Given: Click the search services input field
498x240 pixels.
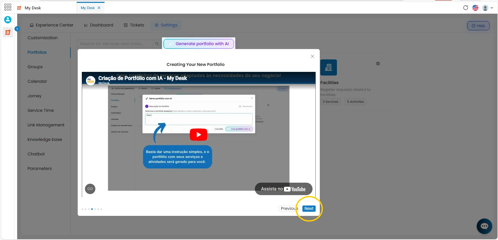Looking at the screenshot, I should (115, 44).
